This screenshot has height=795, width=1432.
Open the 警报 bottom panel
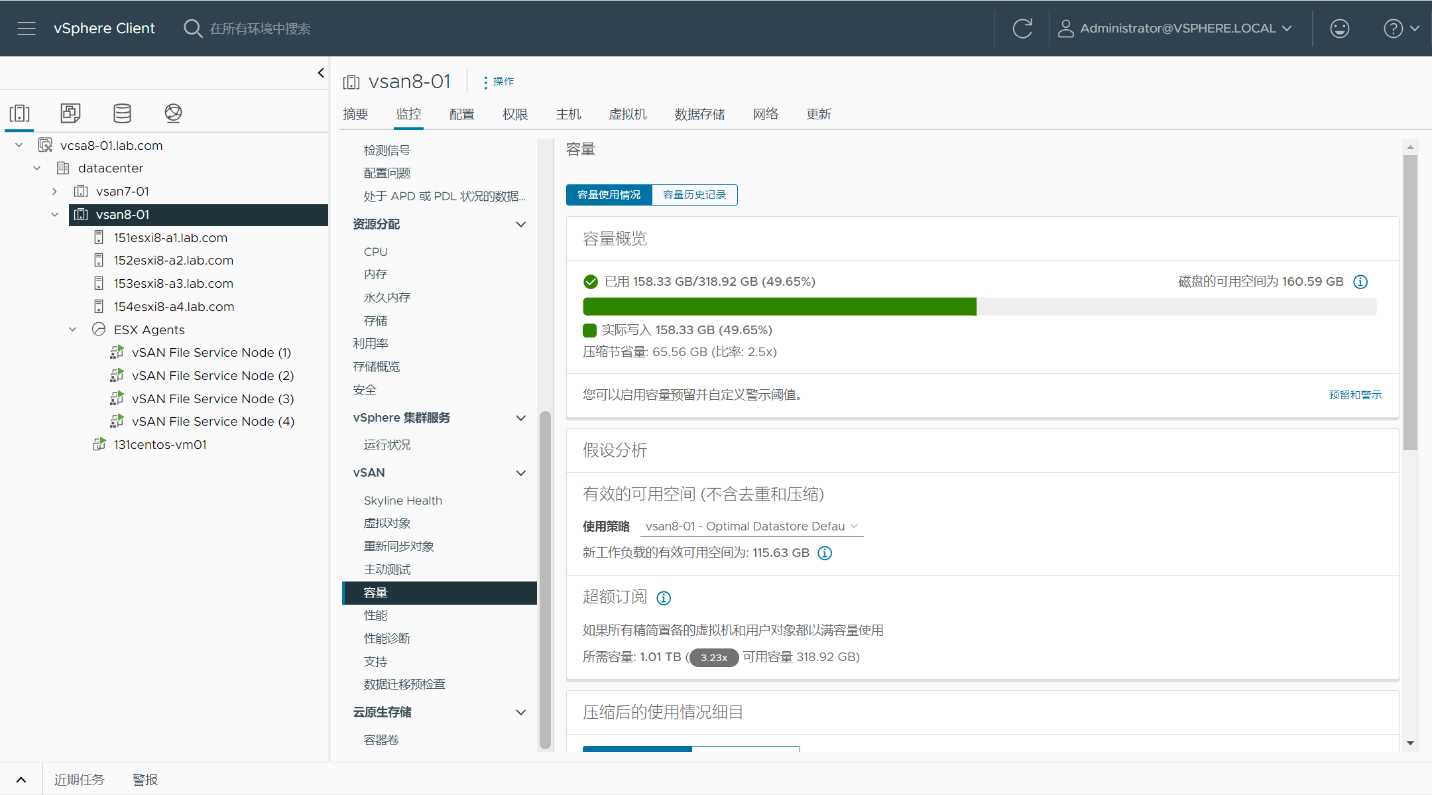pos(145,780)
